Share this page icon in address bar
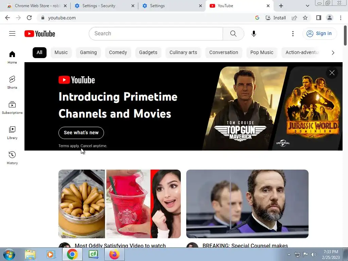 click(x=294, y=18)
